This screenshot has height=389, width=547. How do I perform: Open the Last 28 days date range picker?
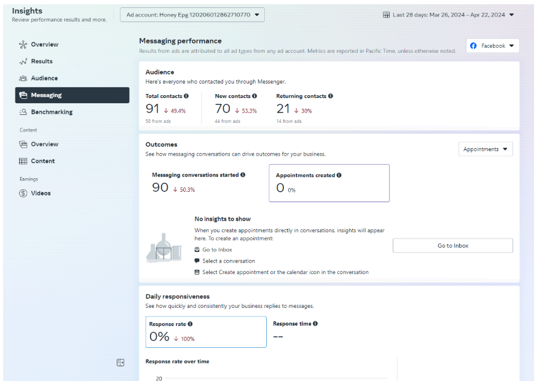[449, 15]
